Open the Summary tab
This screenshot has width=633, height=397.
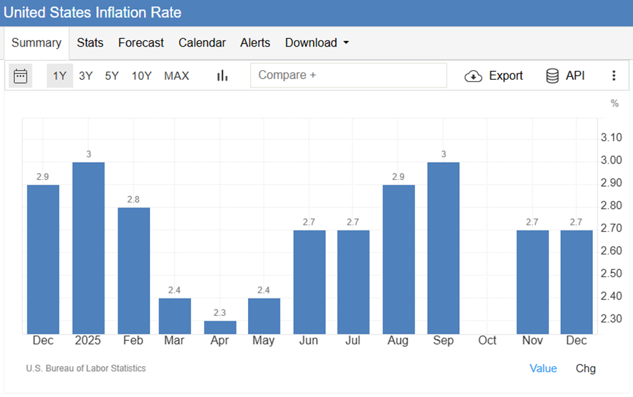tap(36, 43)
